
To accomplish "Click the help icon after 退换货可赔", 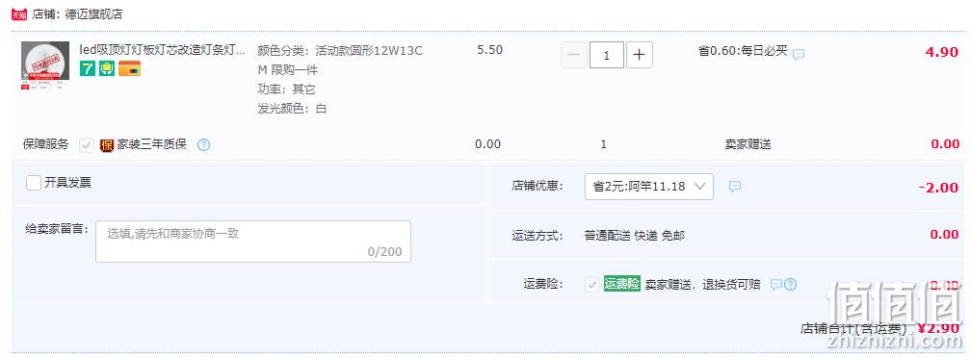I will click(x=790, y=285).
